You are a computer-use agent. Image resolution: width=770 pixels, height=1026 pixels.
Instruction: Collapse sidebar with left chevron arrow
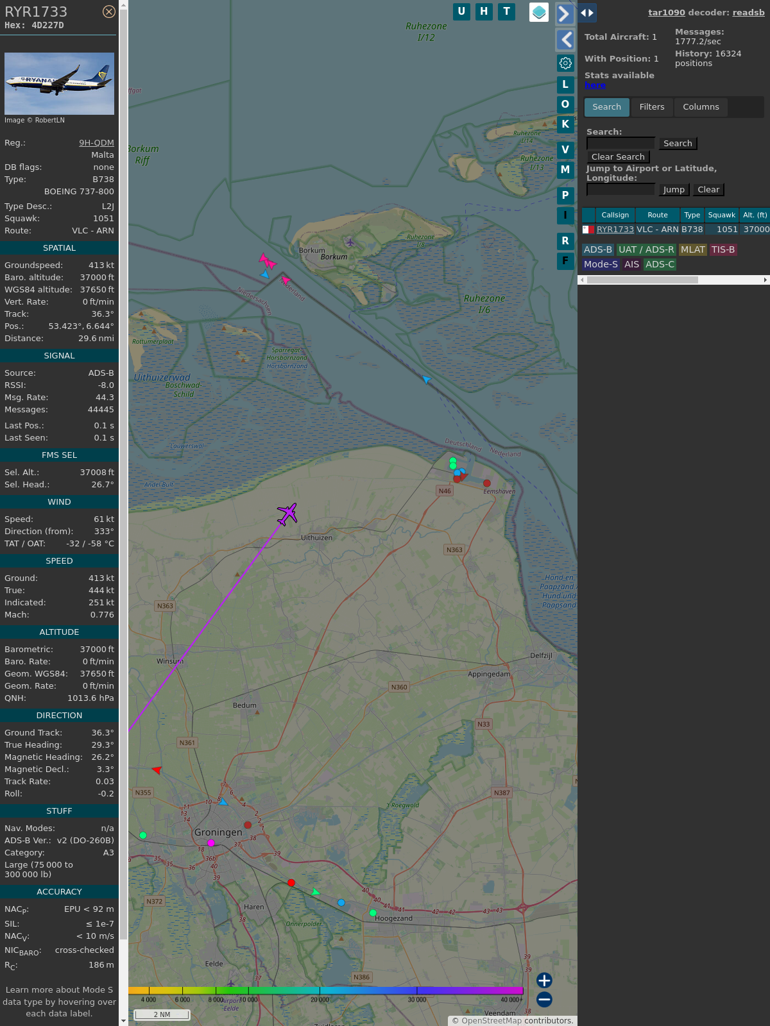pos(565,40)
